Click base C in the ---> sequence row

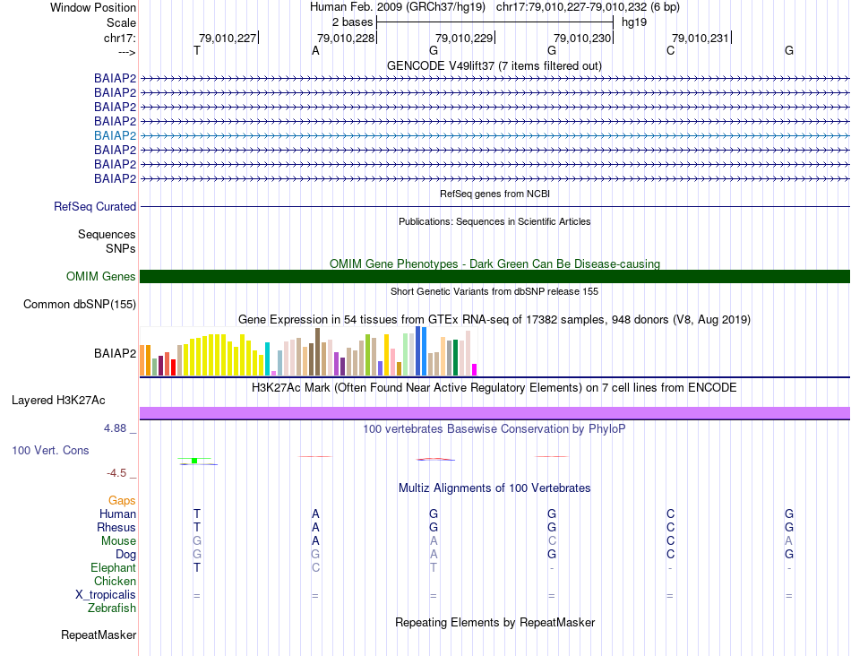pyautogui.click(x=670, y=50)
